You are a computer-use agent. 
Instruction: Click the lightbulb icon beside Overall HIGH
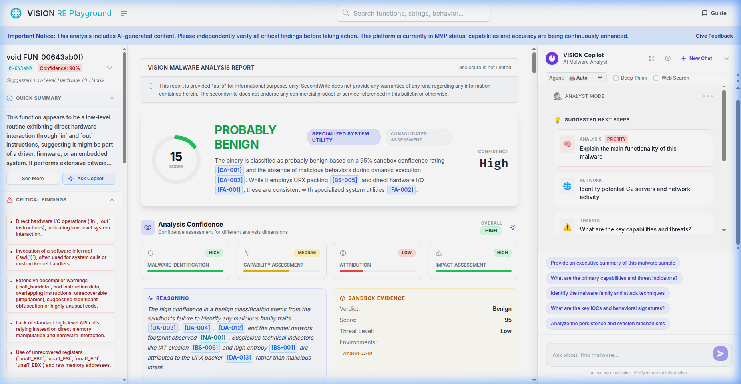513,227
